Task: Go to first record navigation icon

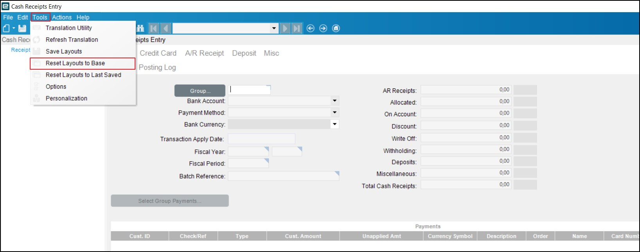Action: pos(153,28)
